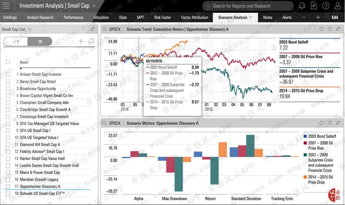Expand the Small Cap List dropdown
Image resolution: width=345 pixels, height=205 pixels.
[x=29, y=29]
